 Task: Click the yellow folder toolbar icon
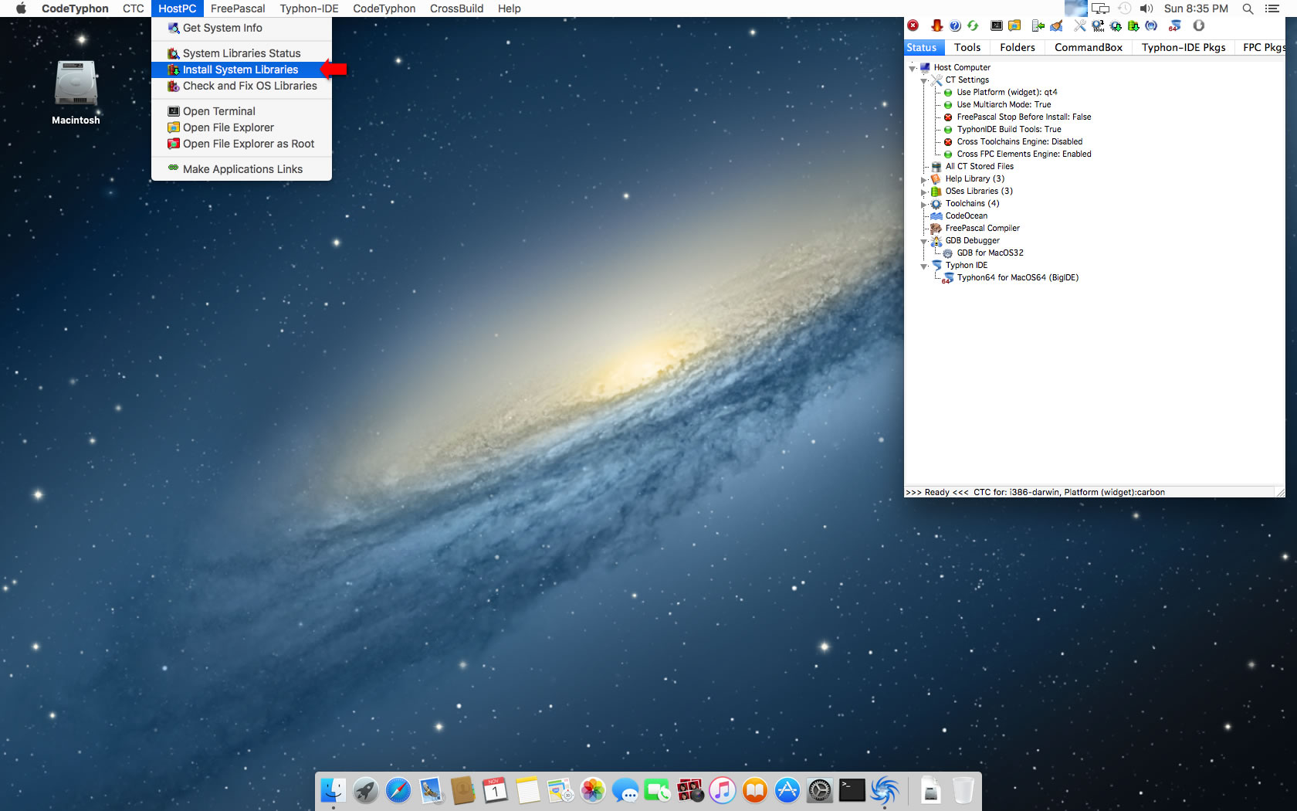[1014, 25]
